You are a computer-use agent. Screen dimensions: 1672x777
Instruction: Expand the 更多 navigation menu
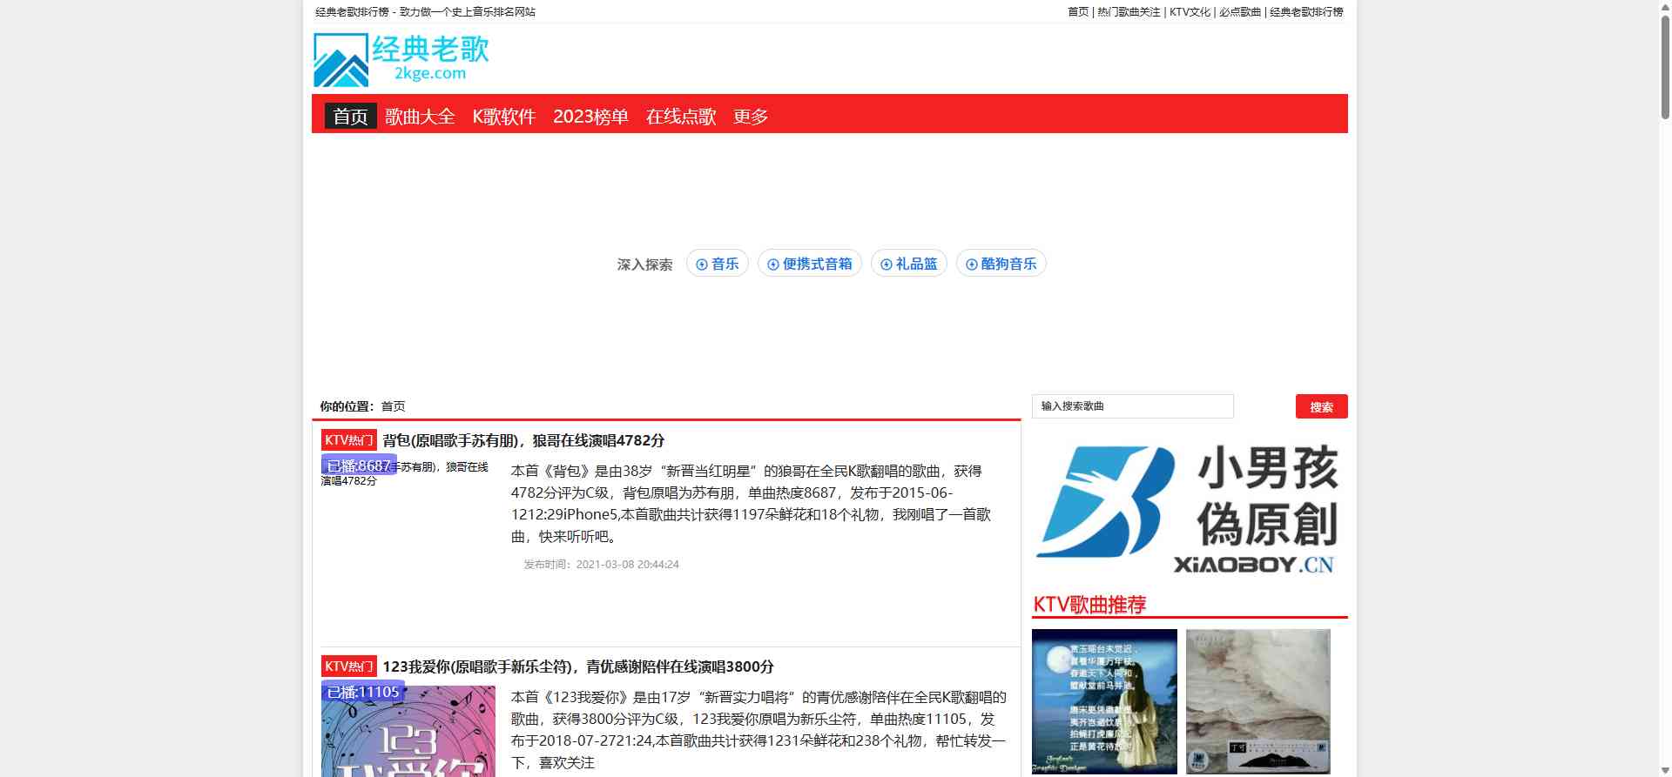tap(750, 117)
